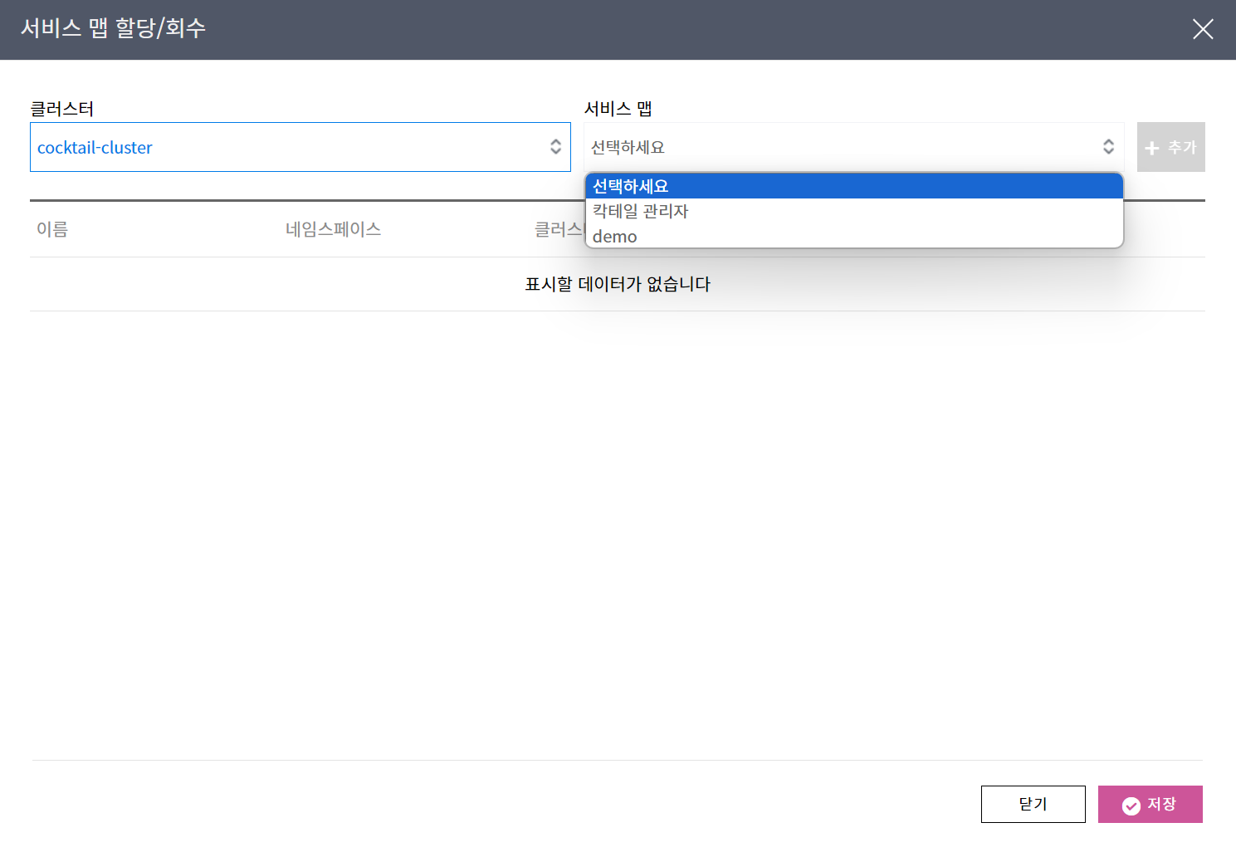Choose the demo option in the list

[x=615, y=237]
